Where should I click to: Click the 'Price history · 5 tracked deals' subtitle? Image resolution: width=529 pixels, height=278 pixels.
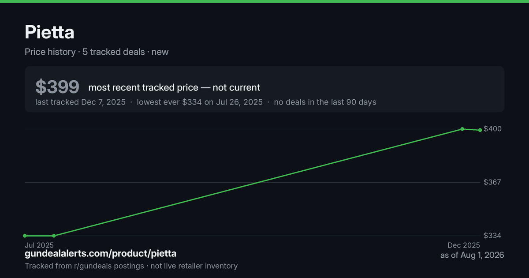(85, 52)
